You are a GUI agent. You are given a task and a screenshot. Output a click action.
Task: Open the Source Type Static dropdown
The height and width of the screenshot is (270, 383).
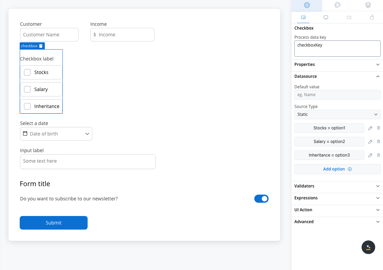tap(337, 114)
